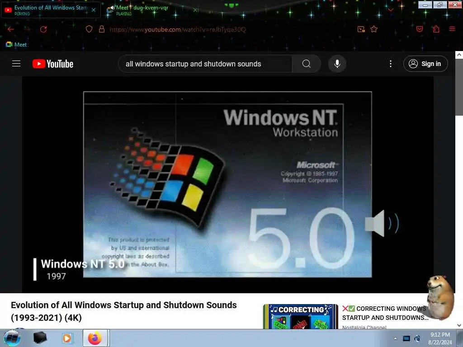
Task: Mute the Meet tab's audio icon
Action: tap(111, 9)
